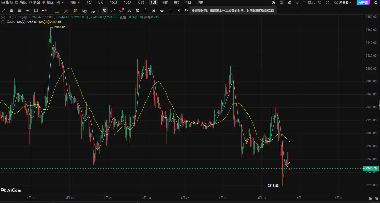Click the 2463.86 high price marker
The width and height of the screenshot is (380, 203).
(58, 27)
